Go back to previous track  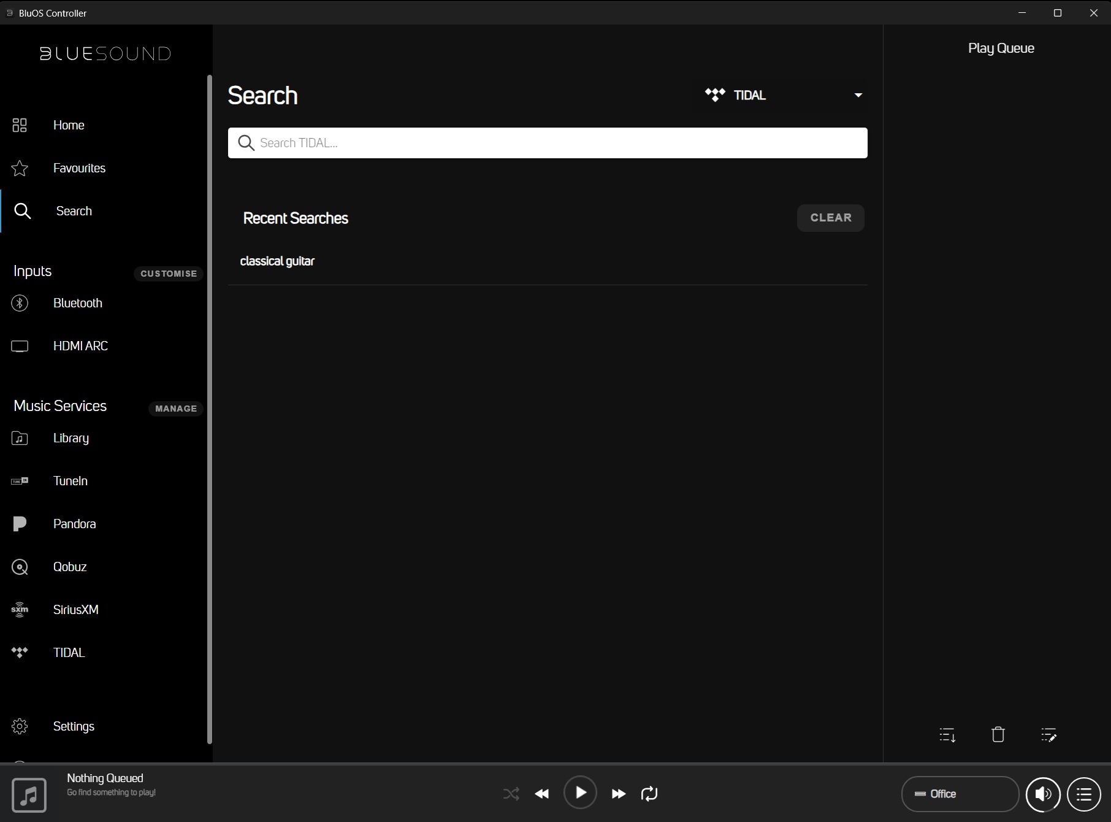click(x=542, y=794)
